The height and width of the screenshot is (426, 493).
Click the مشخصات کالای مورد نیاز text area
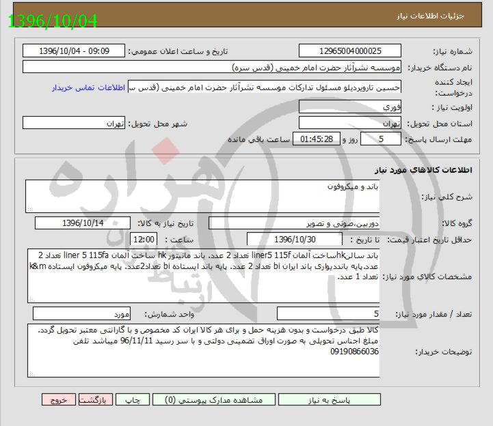pos(204,276)
